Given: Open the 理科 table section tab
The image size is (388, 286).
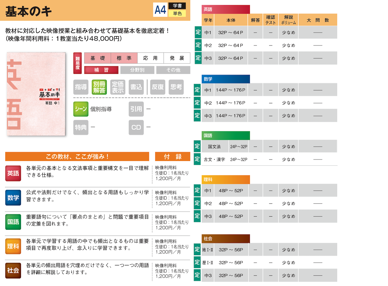Looking at the screenshot, I should tap(226, 179).
